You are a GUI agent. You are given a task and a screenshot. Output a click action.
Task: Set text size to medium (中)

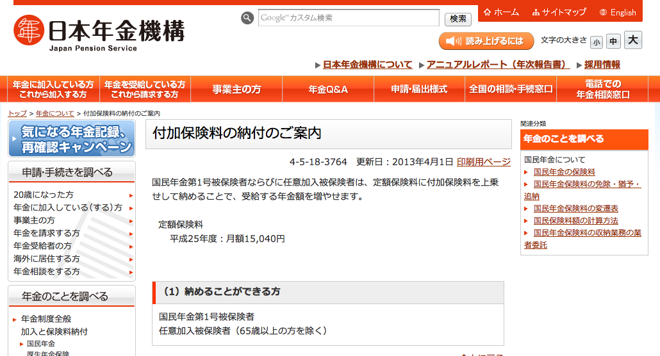614,42
